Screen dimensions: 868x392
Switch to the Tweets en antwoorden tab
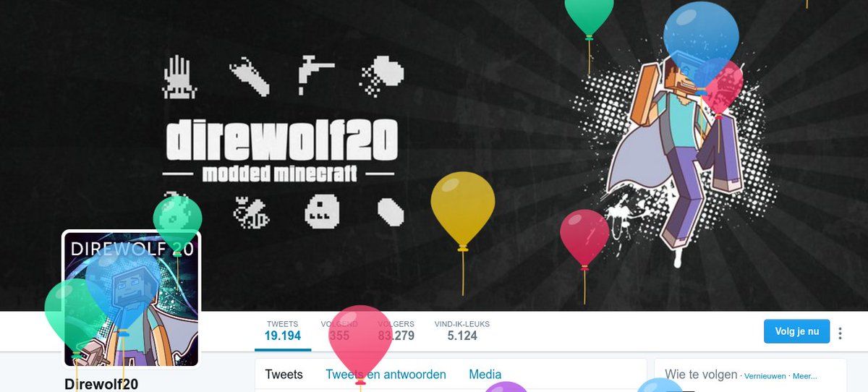[386, 375]
